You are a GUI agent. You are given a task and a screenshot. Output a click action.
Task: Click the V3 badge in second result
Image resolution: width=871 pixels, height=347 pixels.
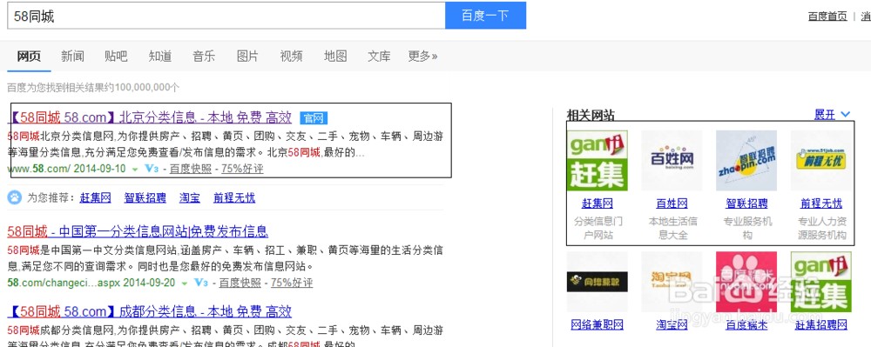[201, 283]
